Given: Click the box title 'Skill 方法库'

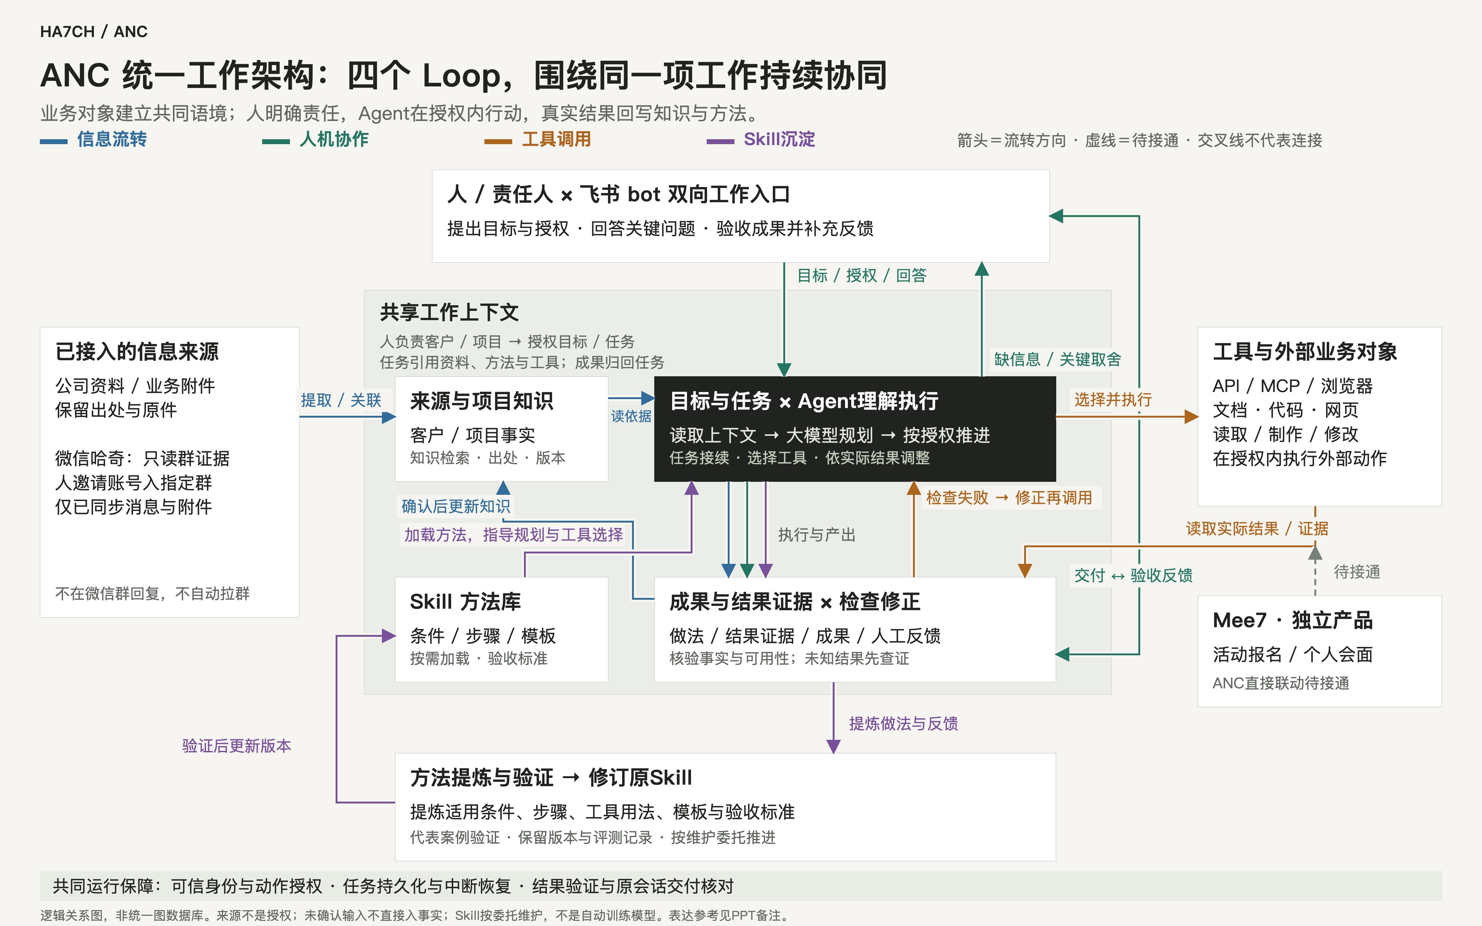Looking at the screenshot, I should pyautogui.click(x=465, y=602).
